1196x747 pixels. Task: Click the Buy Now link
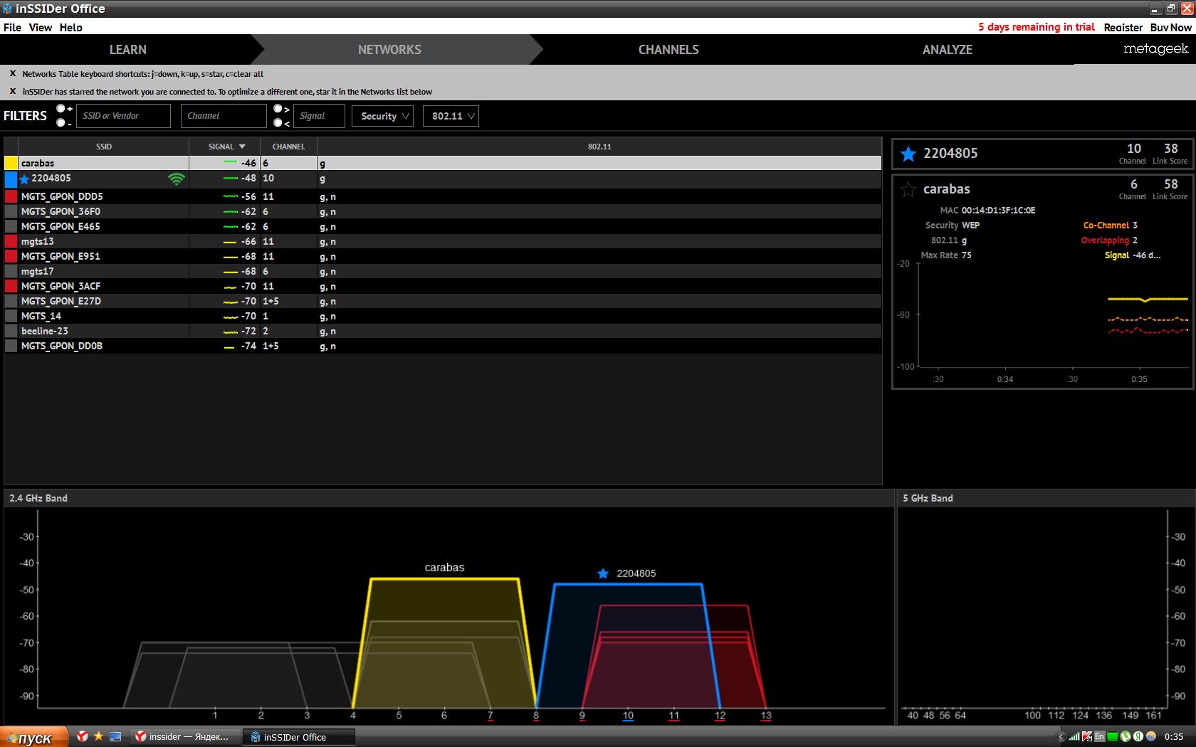point(1171,27)
